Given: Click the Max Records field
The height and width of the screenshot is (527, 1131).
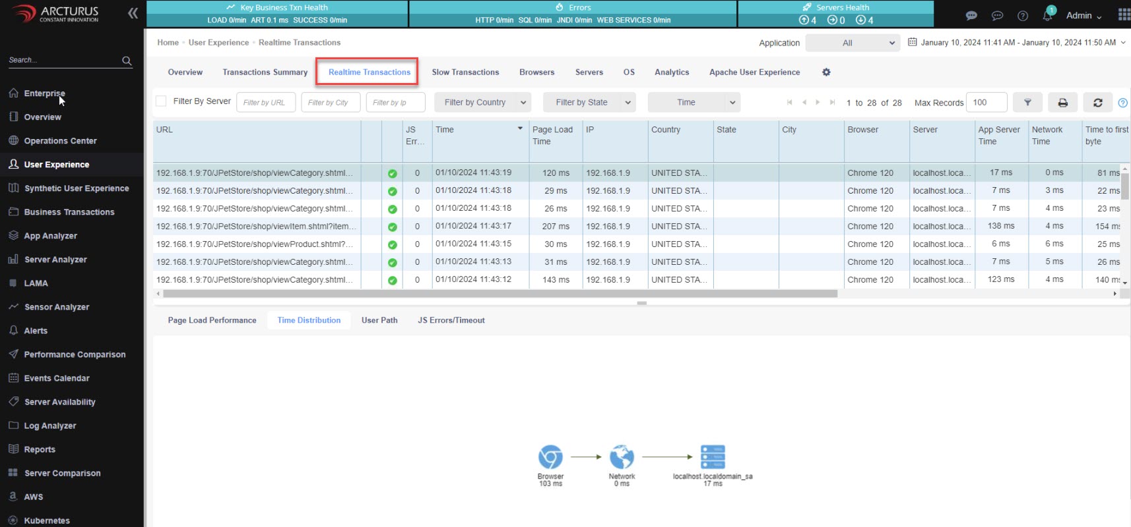Looking at the screenshot, I should coord(986,102).
